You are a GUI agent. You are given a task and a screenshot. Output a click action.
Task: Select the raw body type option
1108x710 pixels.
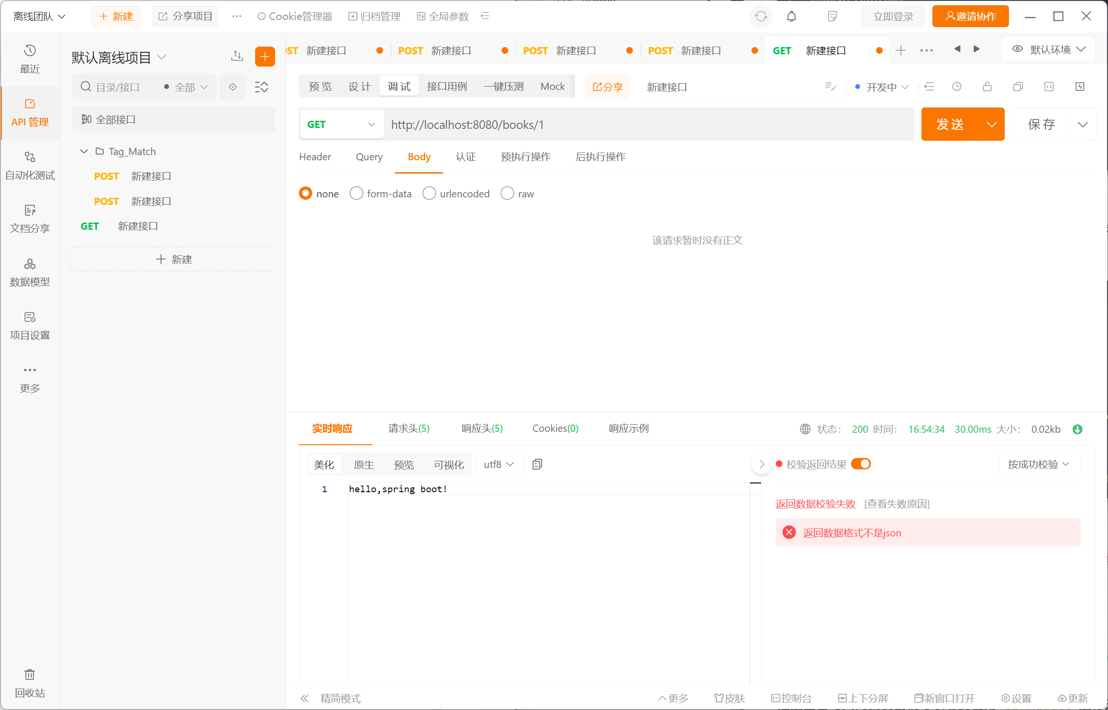[507, 194]
